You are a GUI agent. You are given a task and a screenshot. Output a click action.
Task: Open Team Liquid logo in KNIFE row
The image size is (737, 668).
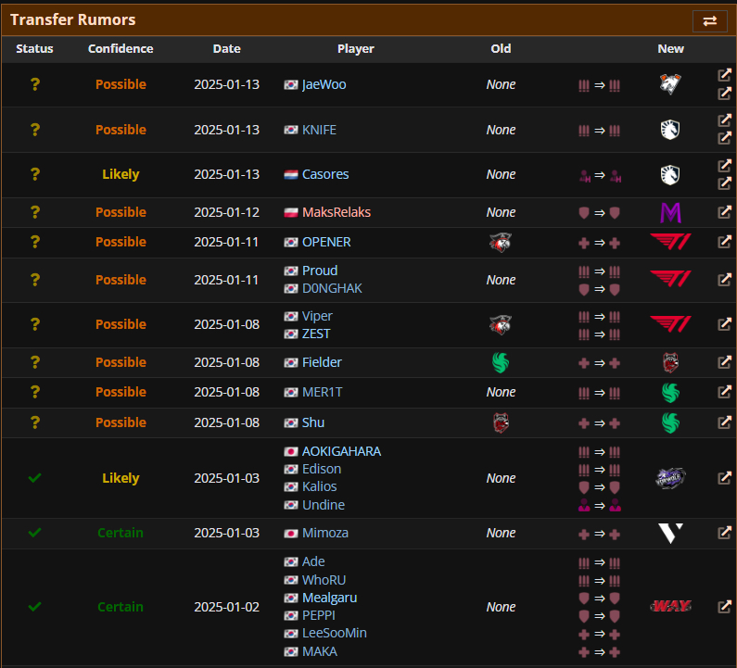pos(670,130)
